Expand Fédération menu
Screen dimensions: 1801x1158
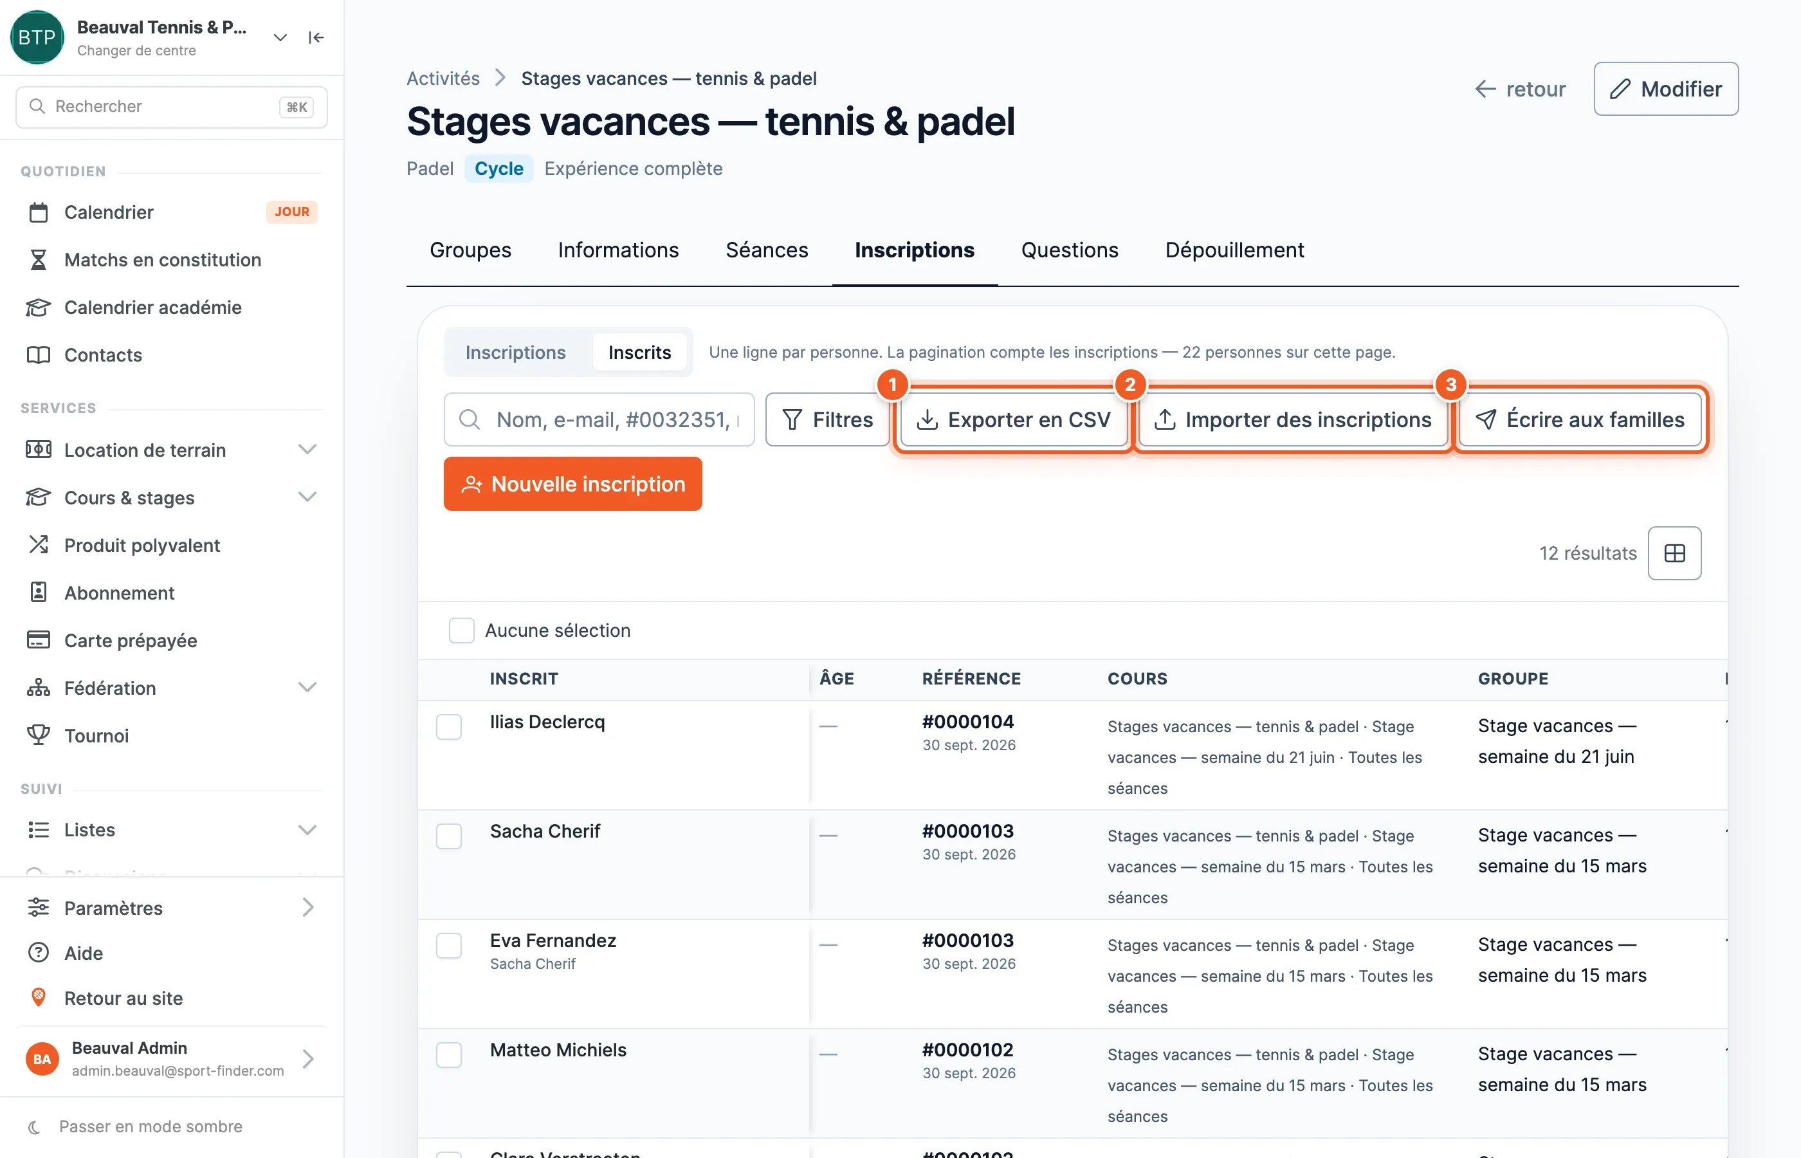point(171,688)
